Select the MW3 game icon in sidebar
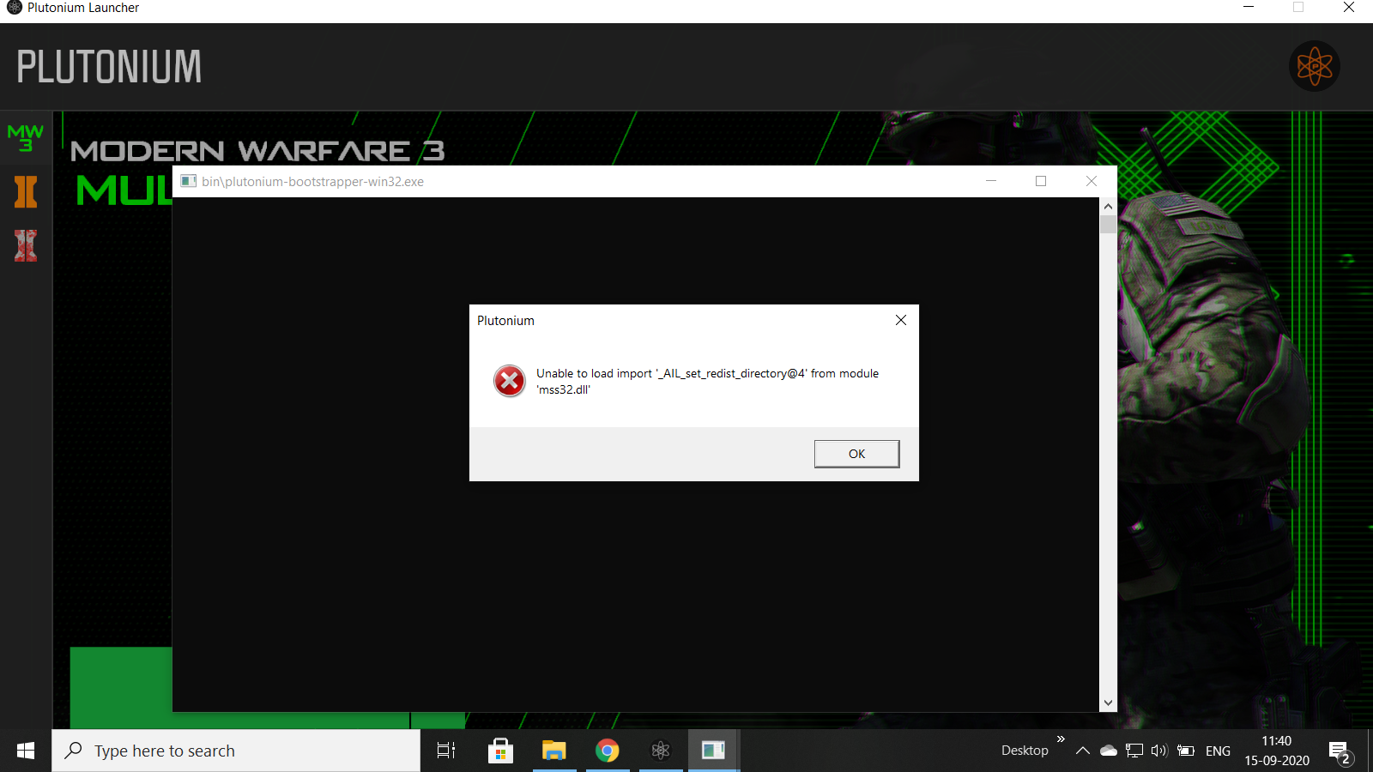The width and height of the screenshot is (1373, 772). (x=26, y=137)
